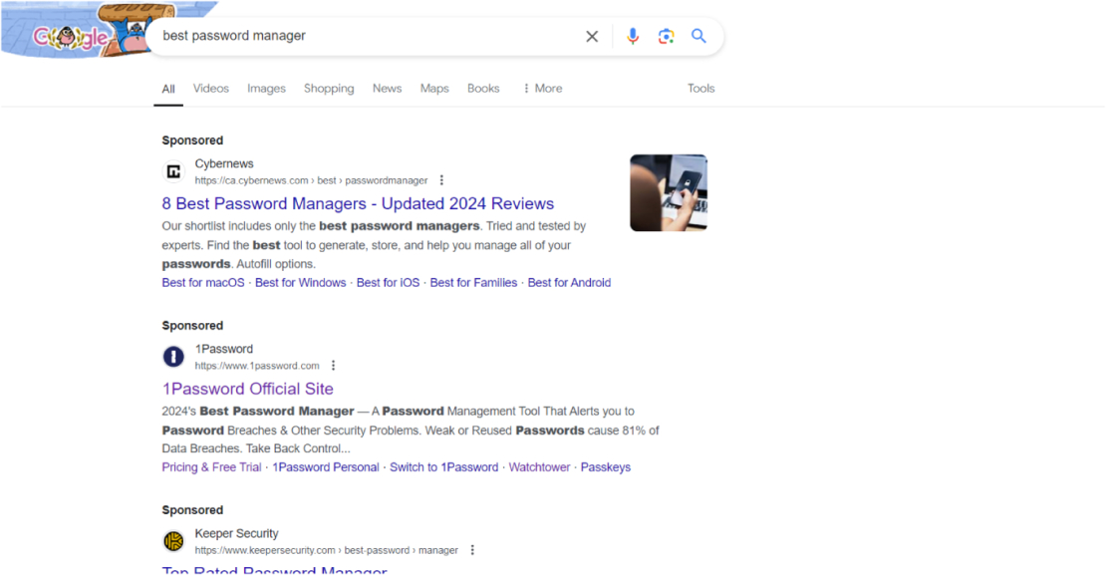This screenshot has width=1106, height=575.
Task: Click the blue magnifier search button
Action: point(699,36)
